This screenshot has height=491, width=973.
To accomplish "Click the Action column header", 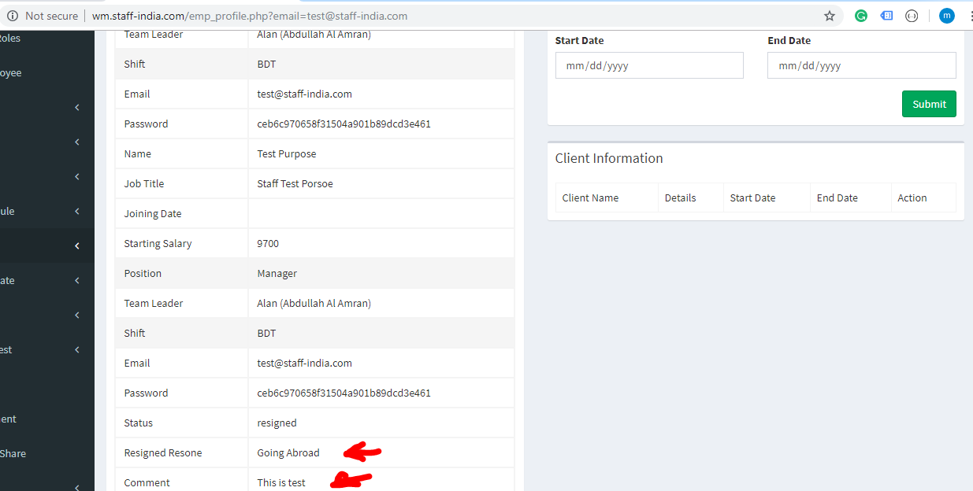I will (x=912, y=198).
